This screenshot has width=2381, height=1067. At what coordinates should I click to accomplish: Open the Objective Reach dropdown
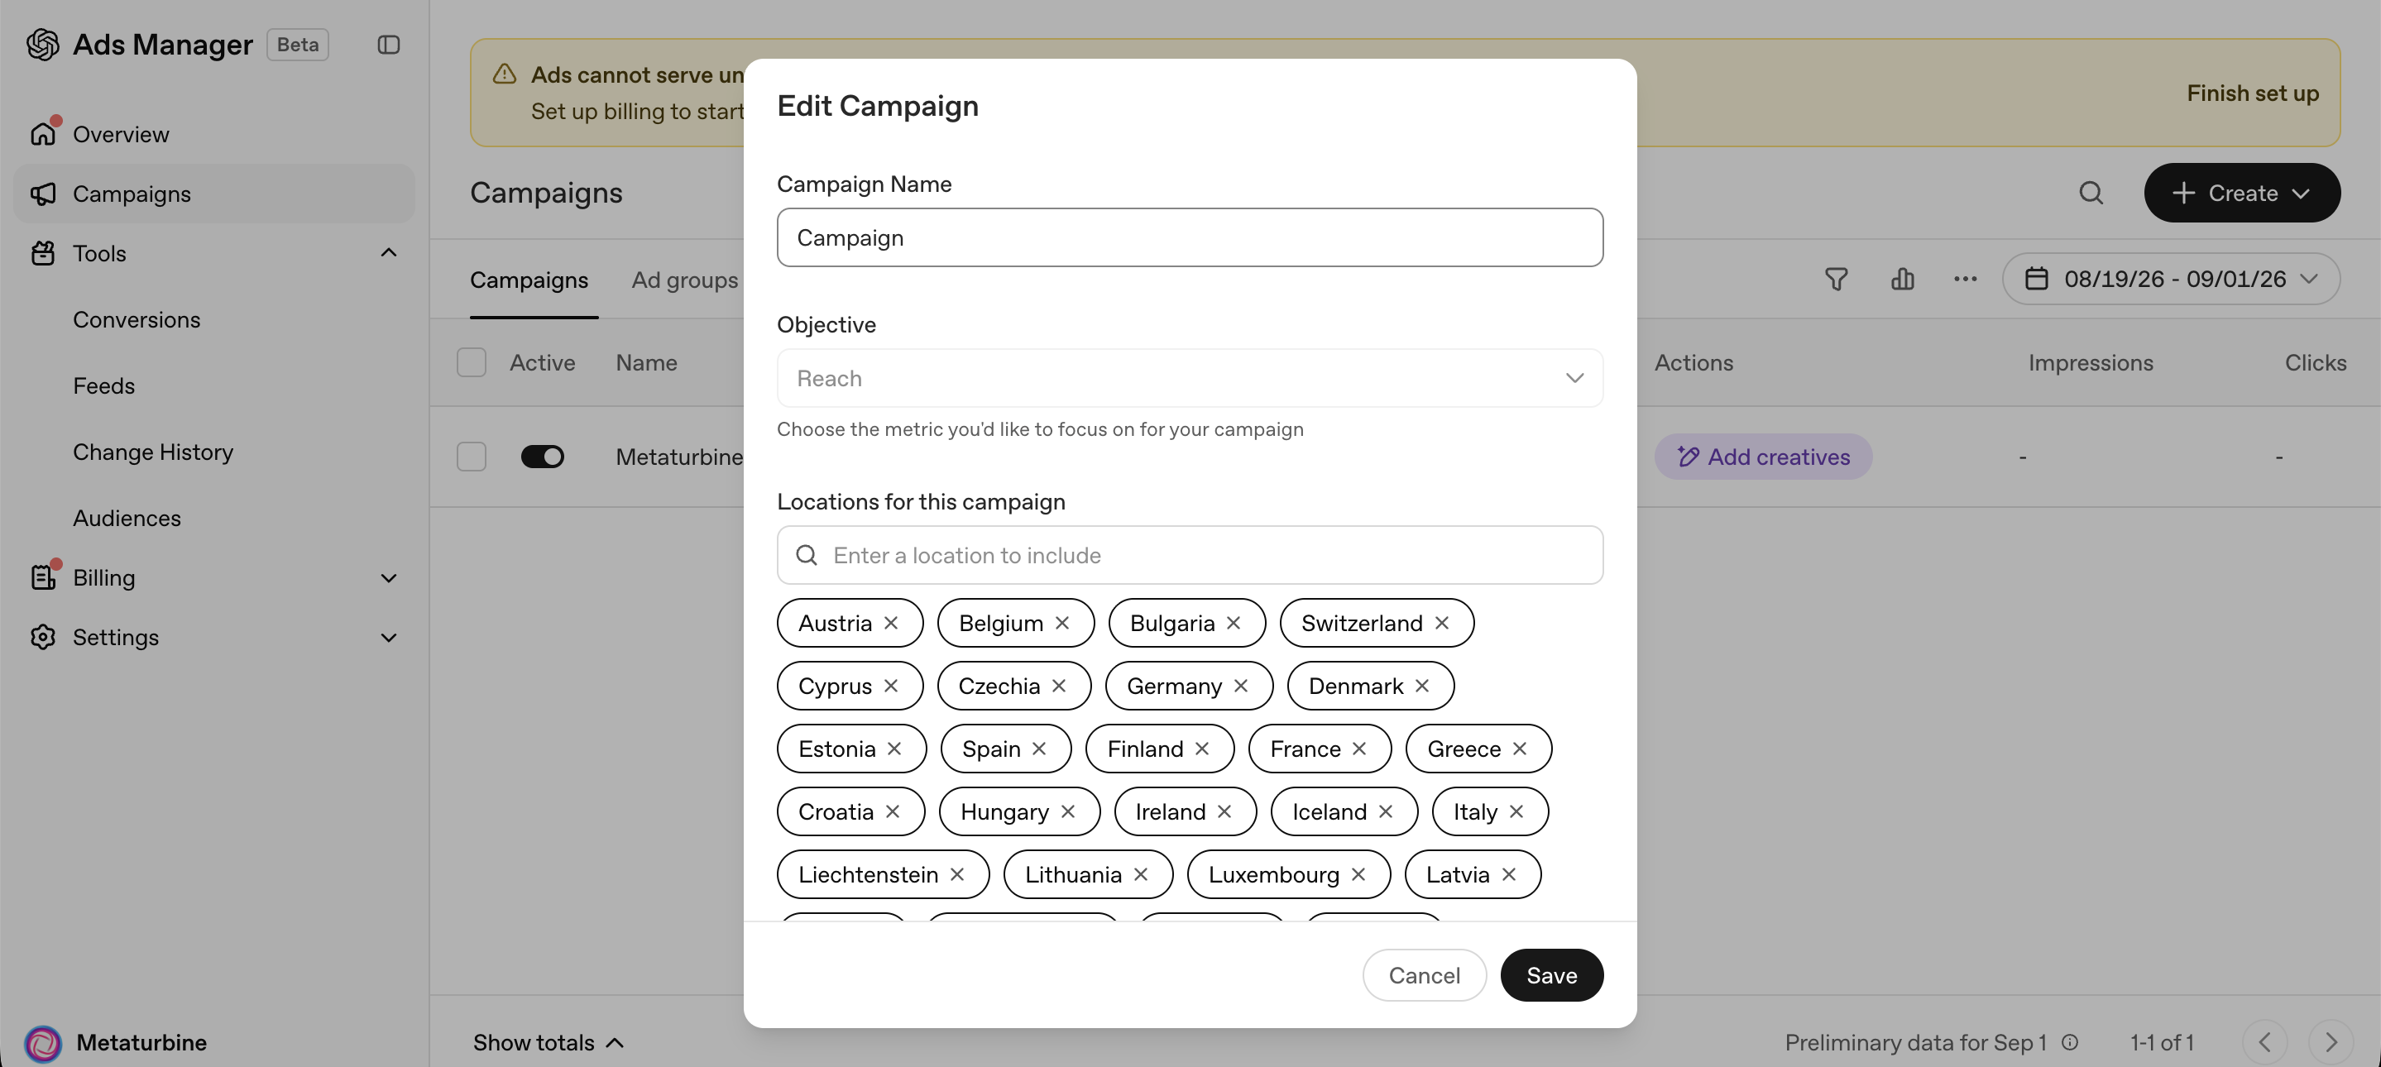point(1190,378)
